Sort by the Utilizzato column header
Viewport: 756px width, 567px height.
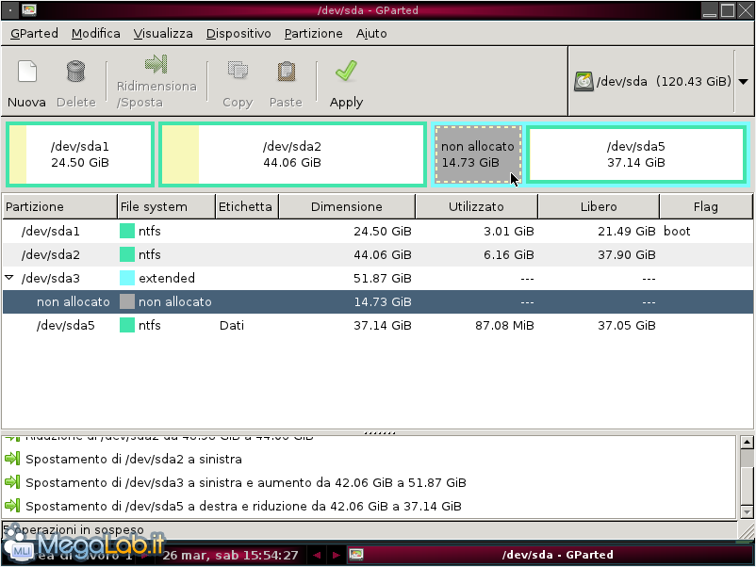pyautogui.click(x=476, y=206)
